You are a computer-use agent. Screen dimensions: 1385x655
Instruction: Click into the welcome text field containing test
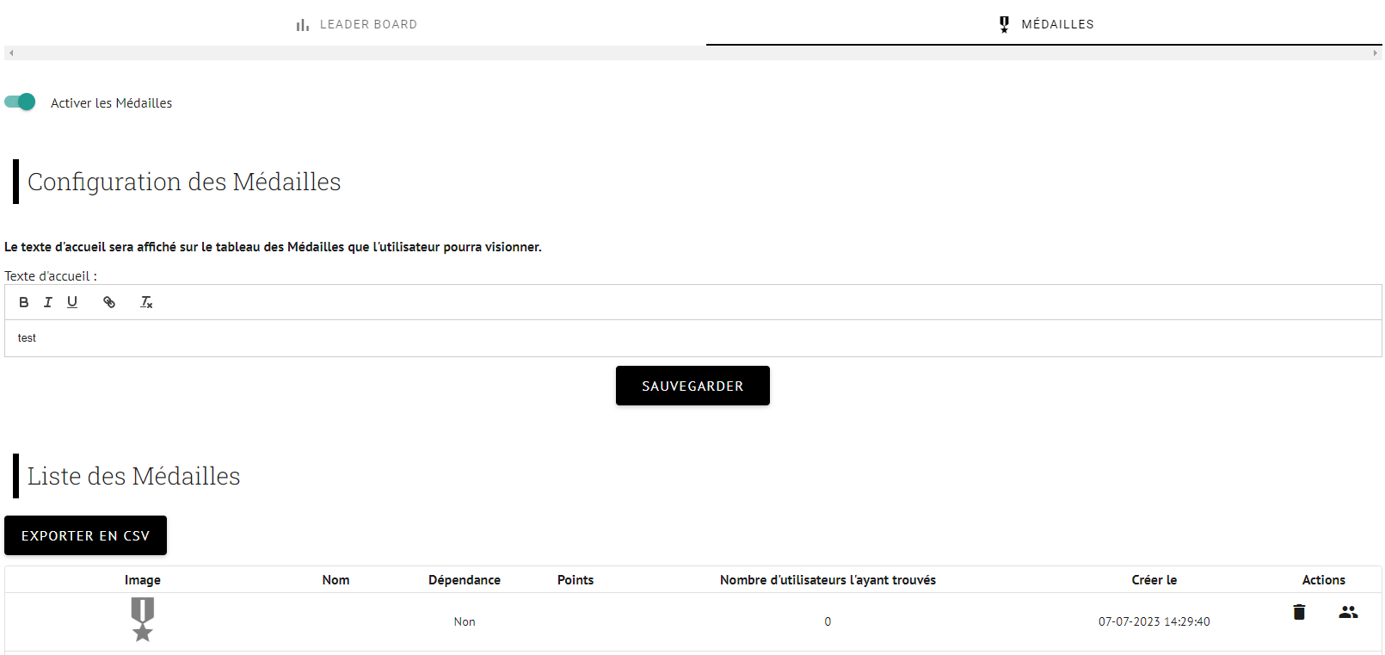click(692, 338)
